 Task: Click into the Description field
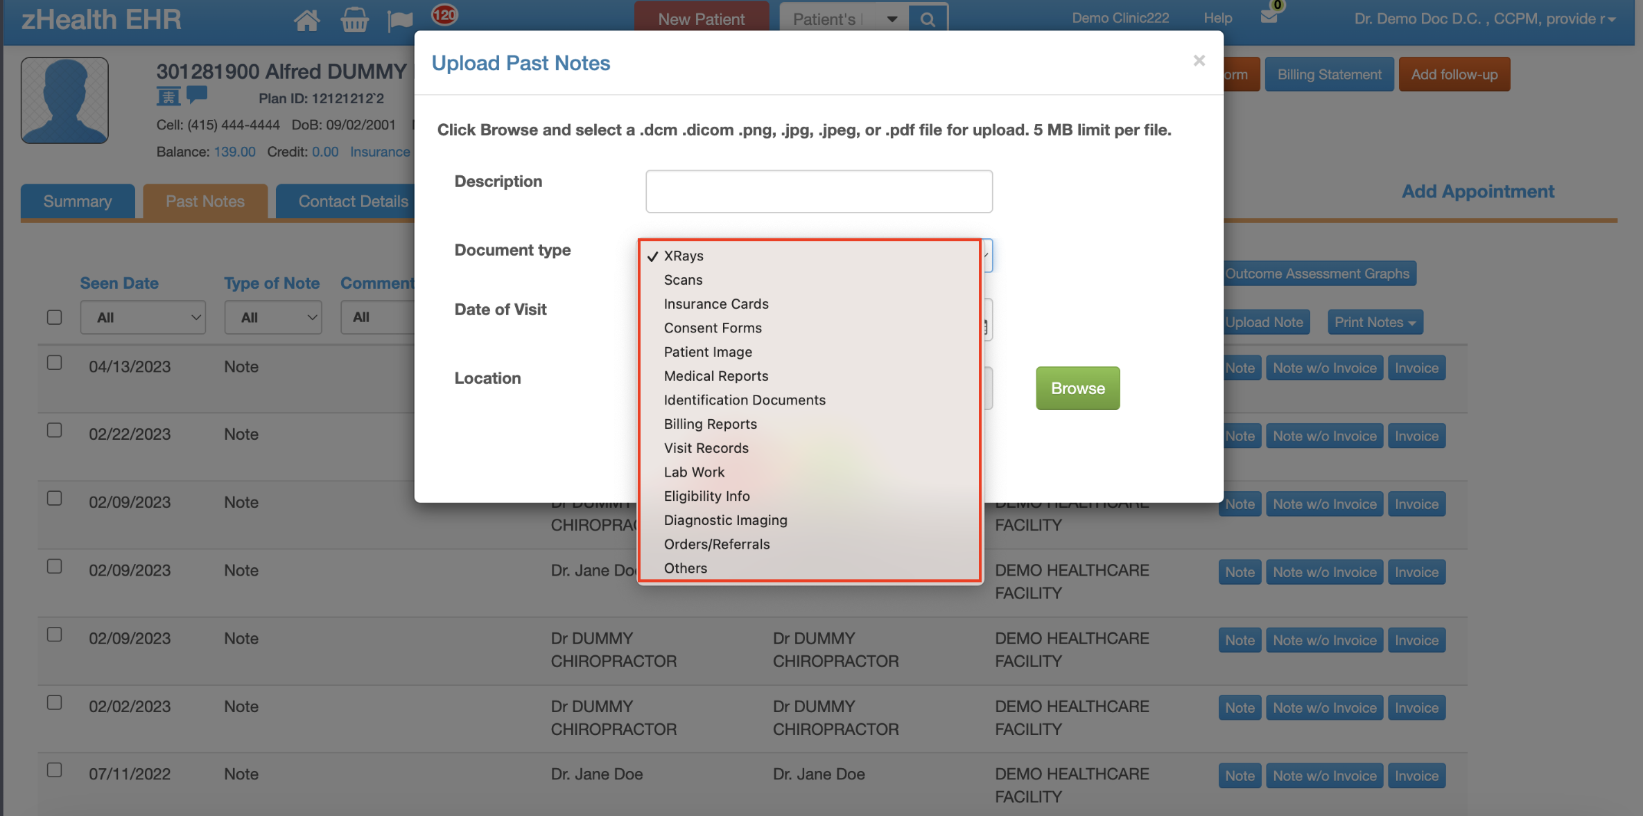[819, 191]
